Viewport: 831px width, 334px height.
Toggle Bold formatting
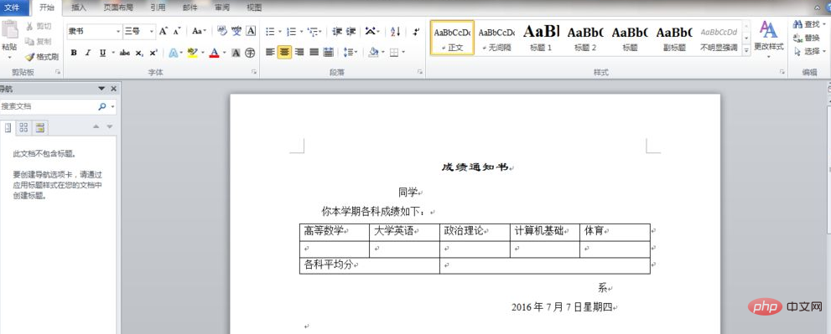[x=74, y=53]
